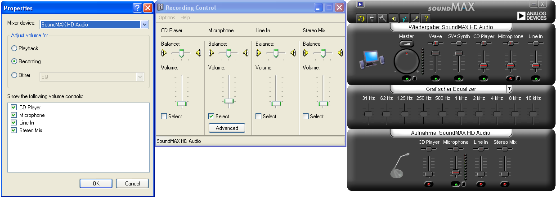Open SoundMAX help question mark icon
556x198 pixels.
coord(426,18)
